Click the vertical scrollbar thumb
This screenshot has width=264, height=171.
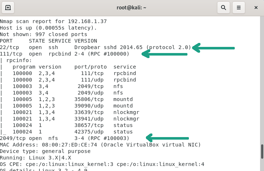[262, 152]
